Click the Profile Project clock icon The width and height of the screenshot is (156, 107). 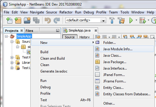click(x=154, y=20)
